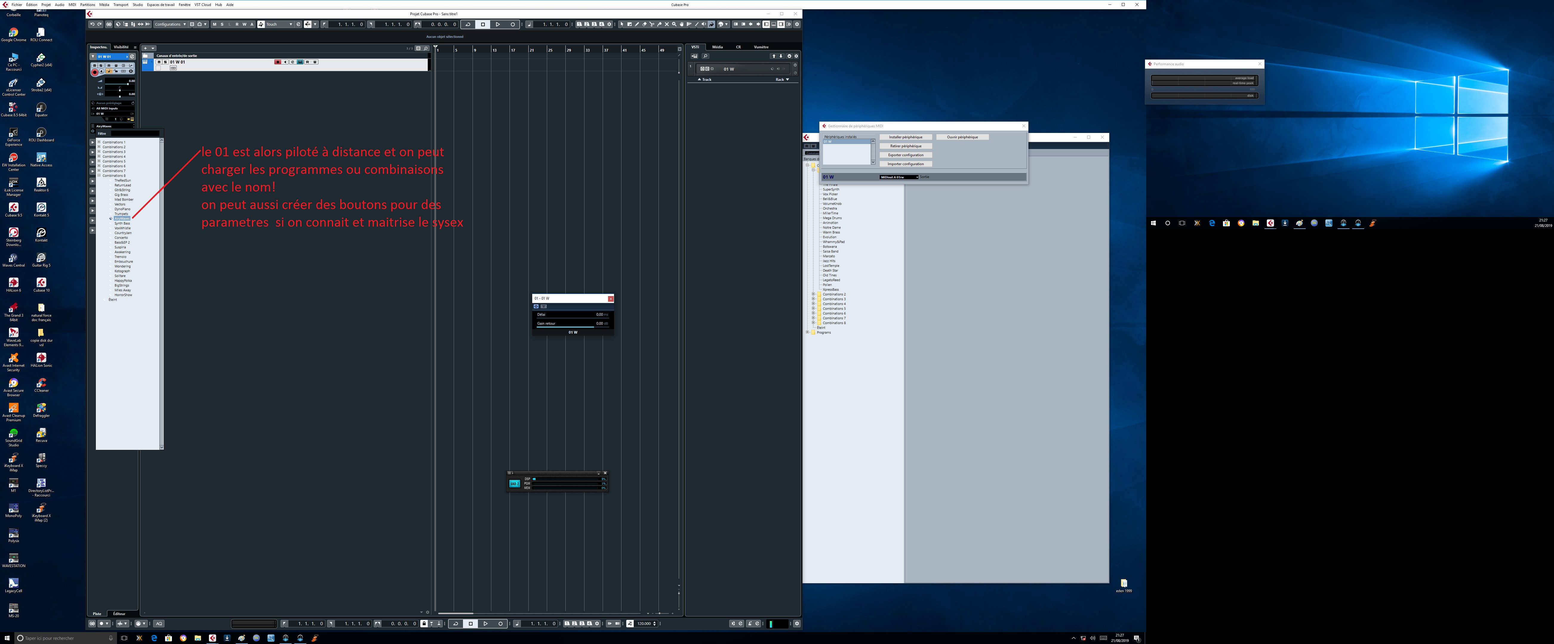Enable record on track 01 W 01
The width and height of the screenshot is (1554, 644).
click(278, 62)
